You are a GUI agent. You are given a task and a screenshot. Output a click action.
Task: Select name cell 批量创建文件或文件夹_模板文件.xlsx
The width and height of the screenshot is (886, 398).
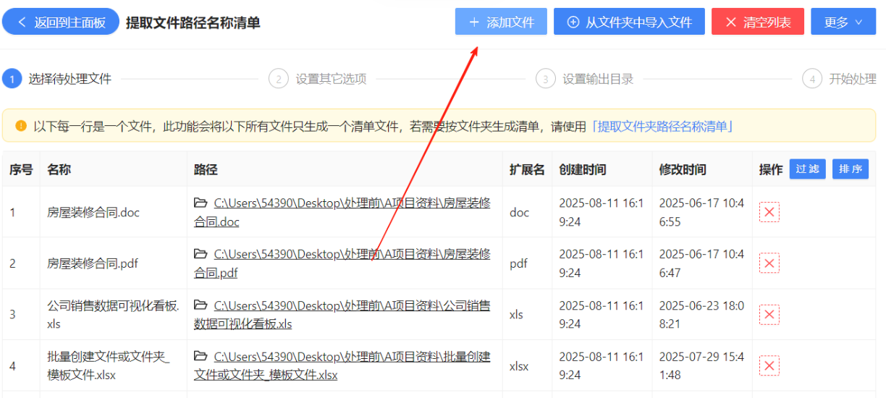coord(109,366)
